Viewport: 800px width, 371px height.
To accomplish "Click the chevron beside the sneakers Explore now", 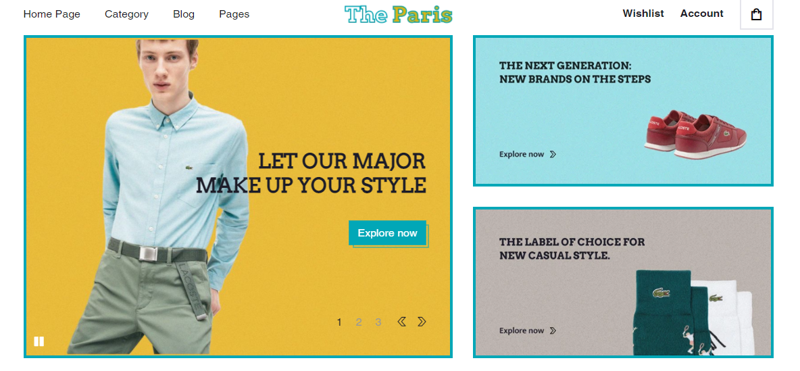I will click(x=553, y=154).
